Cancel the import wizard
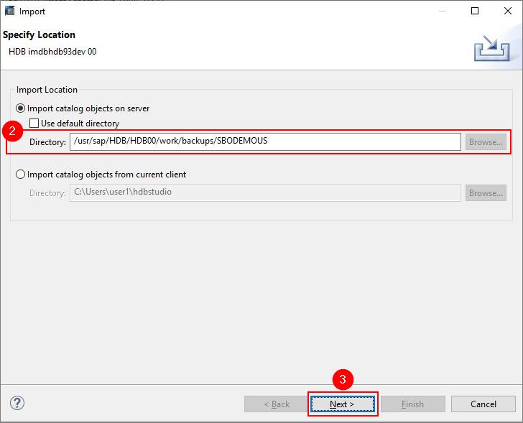523x423 pixels. click(483, 404)
